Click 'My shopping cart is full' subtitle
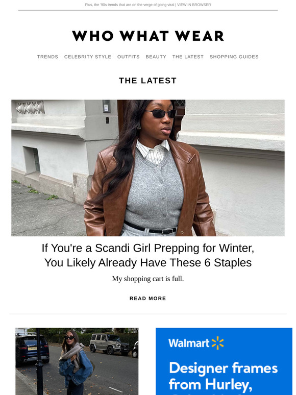The height and width of the screenshot is (395, 296). coord(148,279)
